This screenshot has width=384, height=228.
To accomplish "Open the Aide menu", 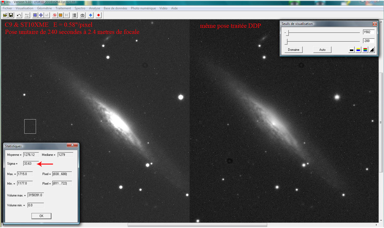I will click(x=174, y=8).
